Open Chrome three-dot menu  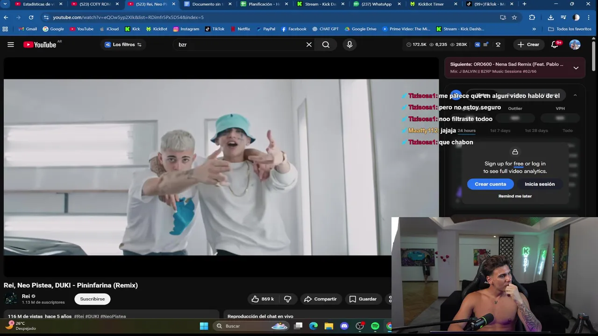[589, 17]
